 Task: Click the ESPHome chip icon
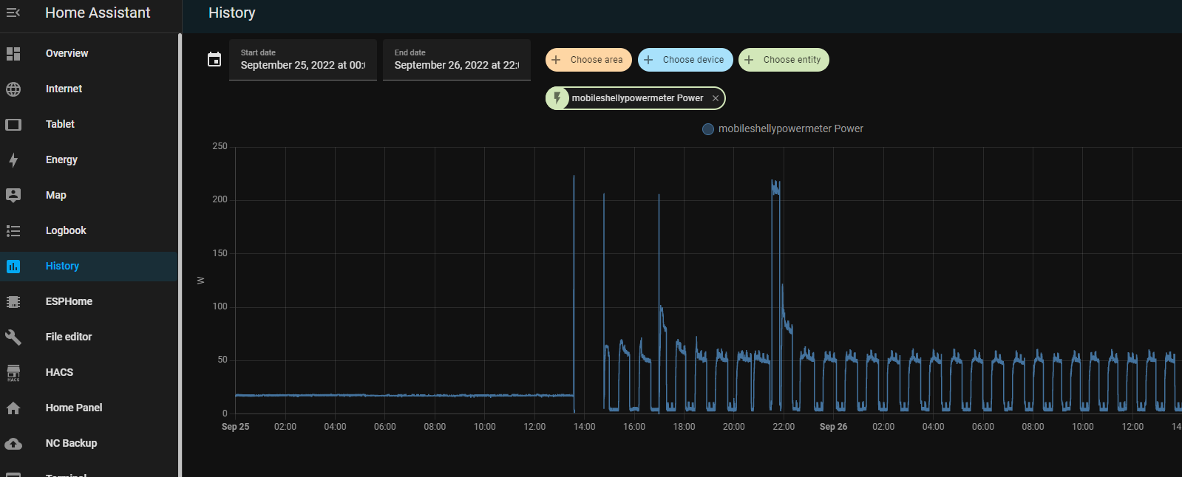click(13, 302)
